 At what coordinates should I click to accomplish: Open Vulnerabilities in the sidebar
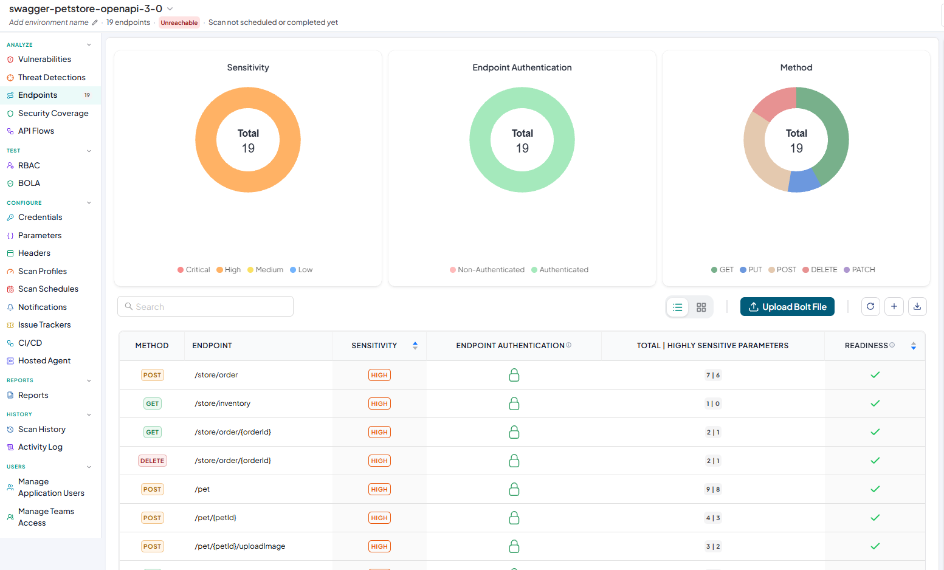coord(44,60)
